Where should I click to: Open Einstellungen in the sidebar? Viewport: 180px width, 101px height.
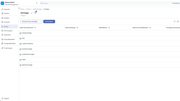(9, 48)
